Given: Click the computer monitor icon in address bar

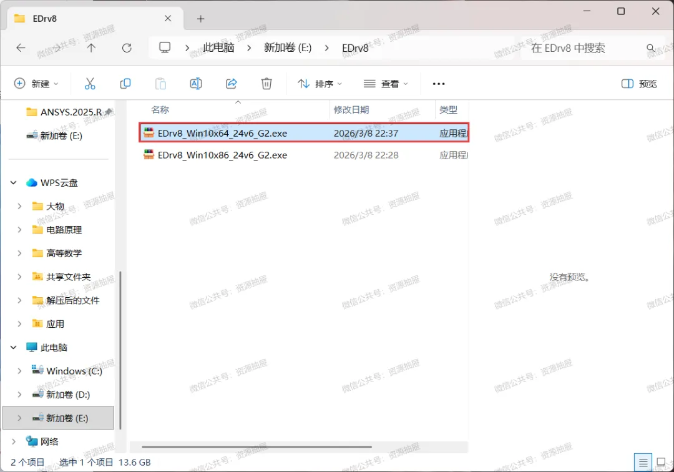Looking at the screenshot, I should pyautogui.click(x=165, y=47).
